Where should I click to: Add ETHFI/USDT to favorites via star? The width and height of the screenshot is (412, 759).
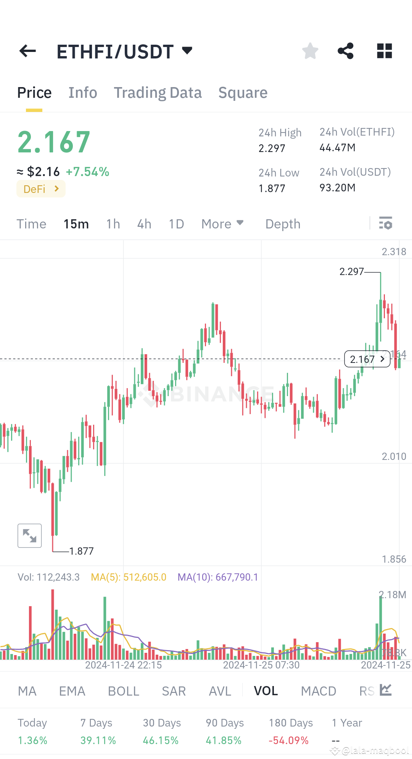(310, 51)
